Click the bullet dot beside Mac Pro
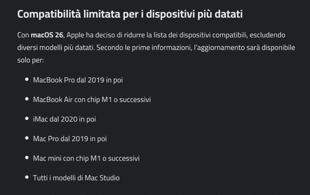 [27, 139]
